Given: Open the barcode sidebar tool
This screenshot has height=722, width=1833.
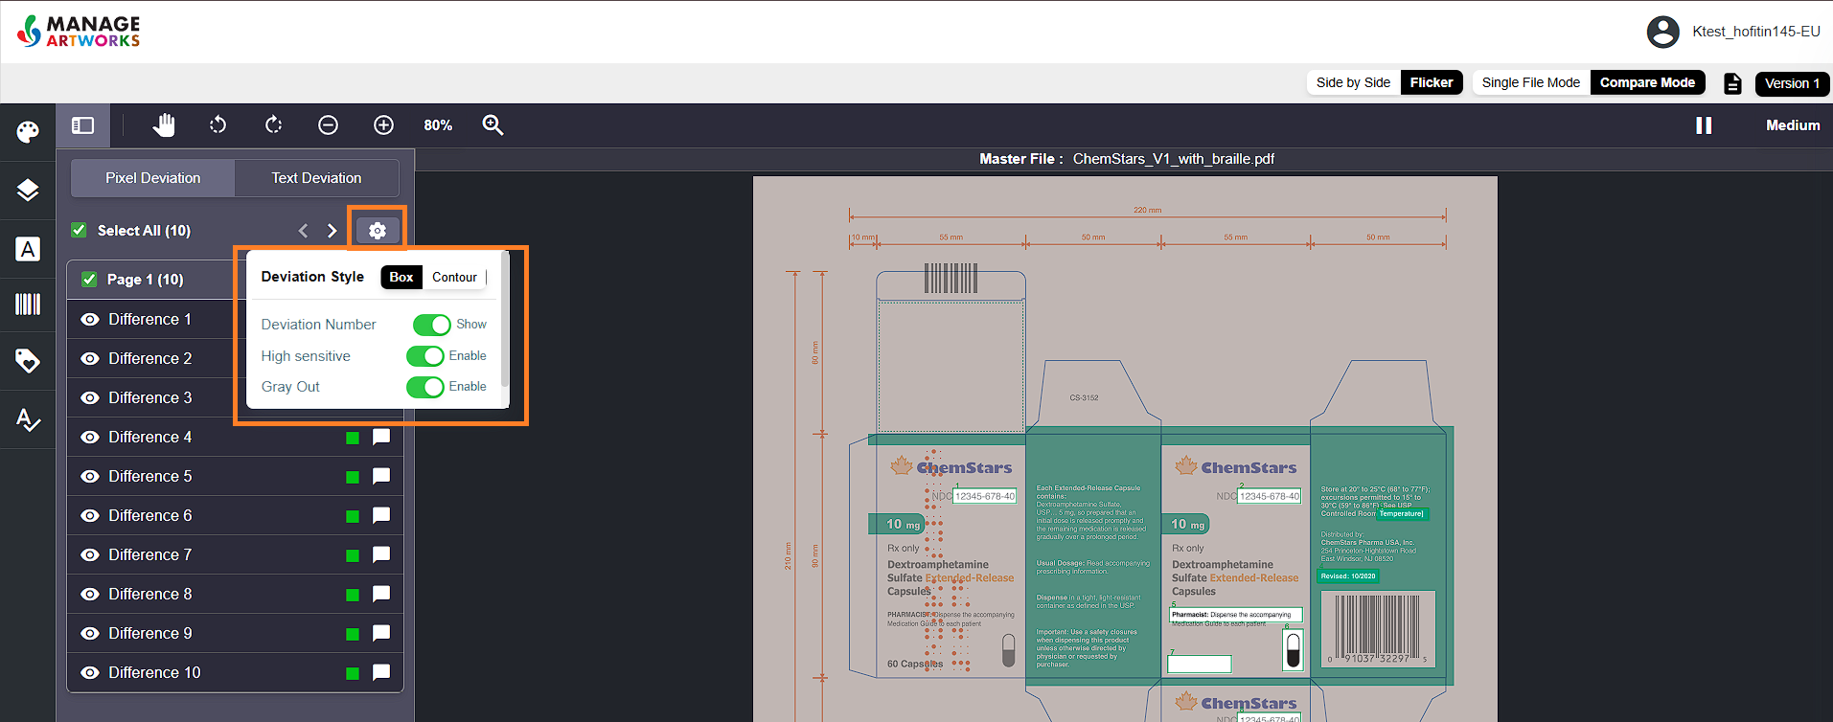Looking at the screenshot, I should point(28,305).
